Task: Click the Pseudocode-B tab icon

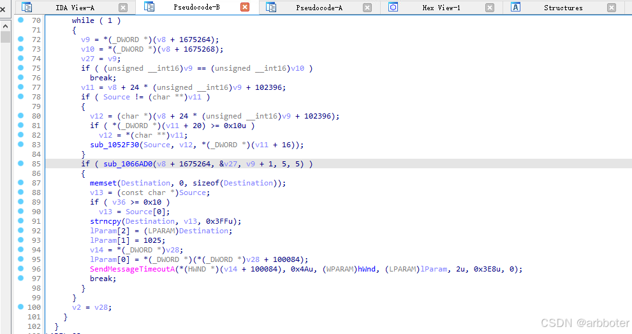Action: click(149, 7)
